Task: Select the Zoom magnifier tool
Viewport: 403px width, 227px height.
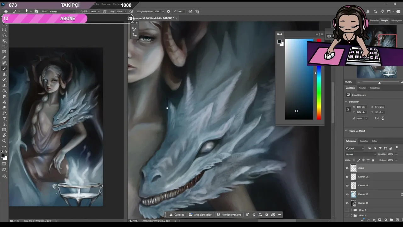Action: [4, 141]
